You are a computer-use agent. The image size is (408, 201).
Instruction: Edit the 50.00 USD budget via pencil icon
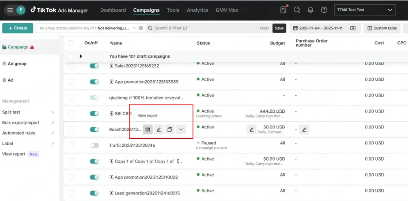point(251,130)
